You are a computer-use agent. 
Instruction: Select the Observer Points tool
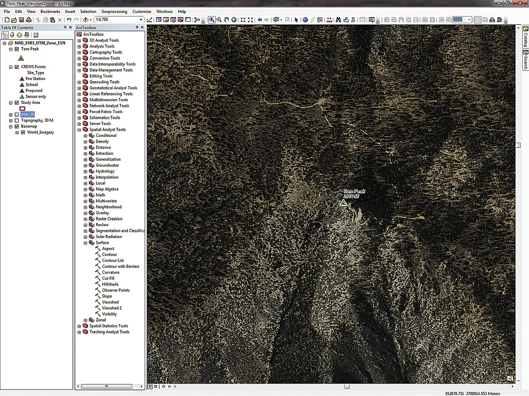pyautogui.click(x=116, y=291)
